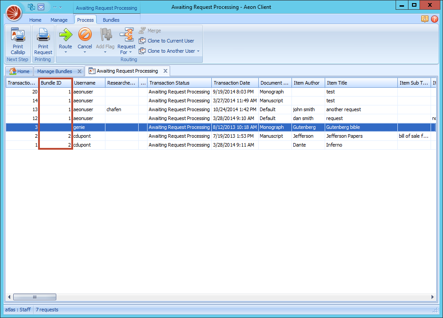Viewport: 443px width, 318px height.
Task: Click the Clone to Another User icon
Action: tap(143, 50)
